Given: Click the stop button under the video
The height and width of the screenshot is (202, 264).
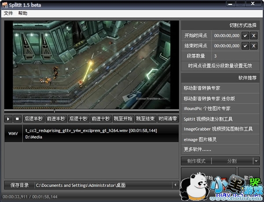Looking at the screenshot, I should 17,119.
